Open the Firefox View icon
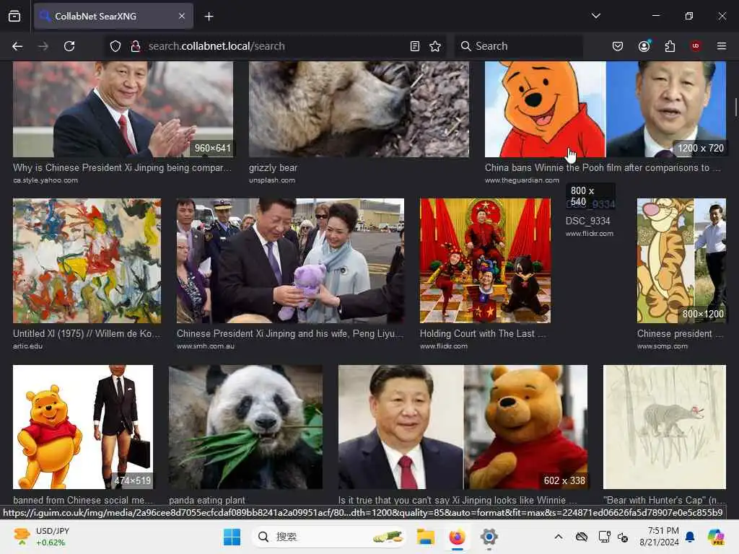 click(x=14, y=16)
